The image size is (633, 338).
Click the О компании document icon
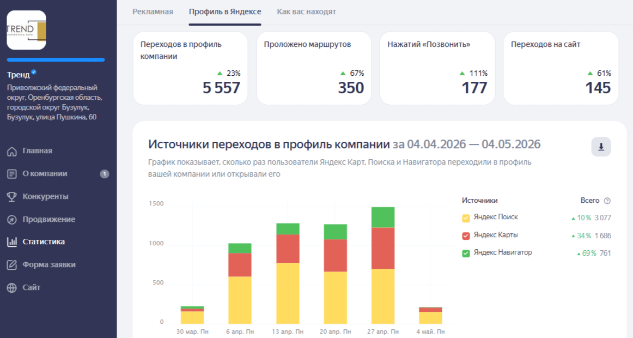11,174
